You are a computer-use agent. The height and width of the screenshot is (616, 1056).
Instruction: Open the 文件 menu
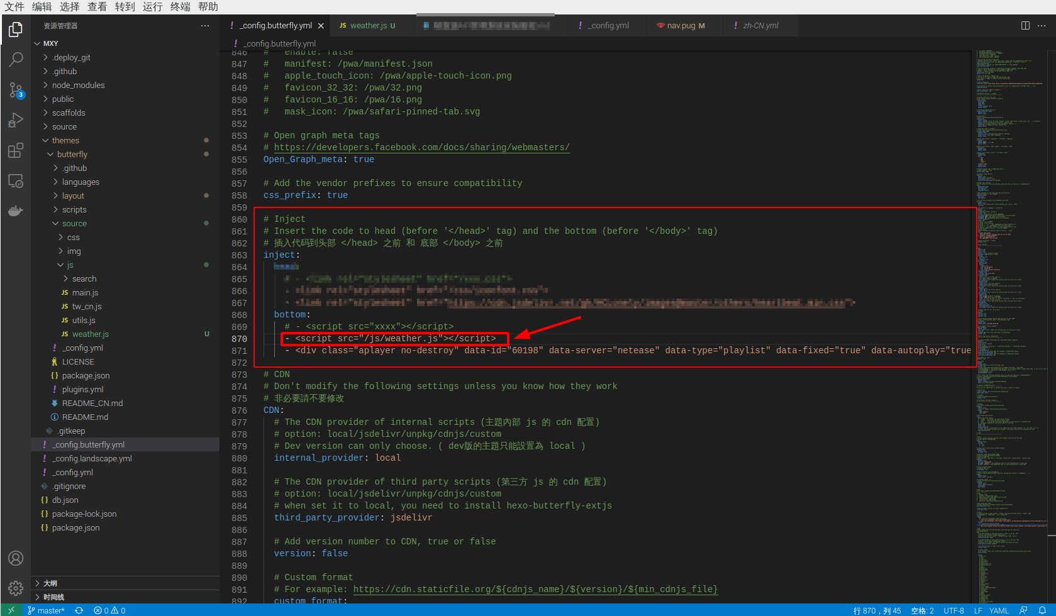[14, 7]
